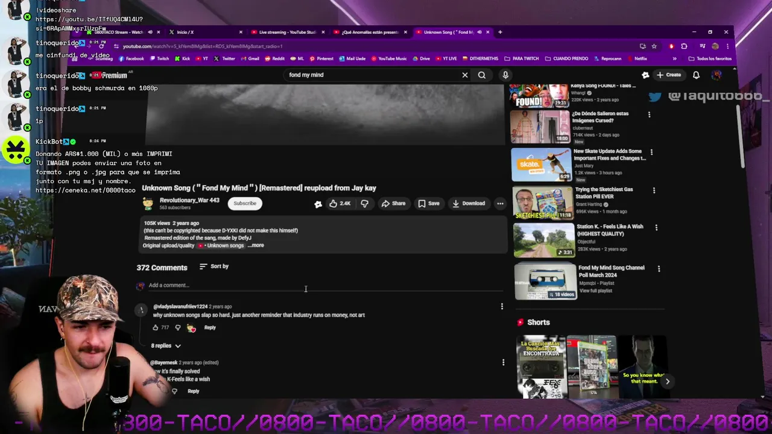Image resolution: width=772 pixels, height=434 pixels.
Task: Open the Twitch bookmark
Action: [x=159, y=58]
